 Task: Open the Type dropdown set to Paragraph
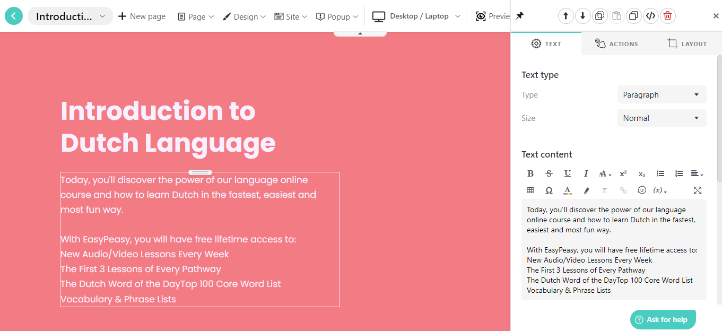click(661, 94)
